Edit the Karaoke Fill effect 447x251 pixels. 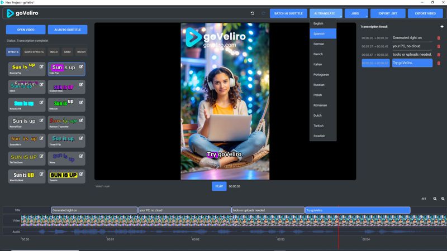[x=41, y=103]
